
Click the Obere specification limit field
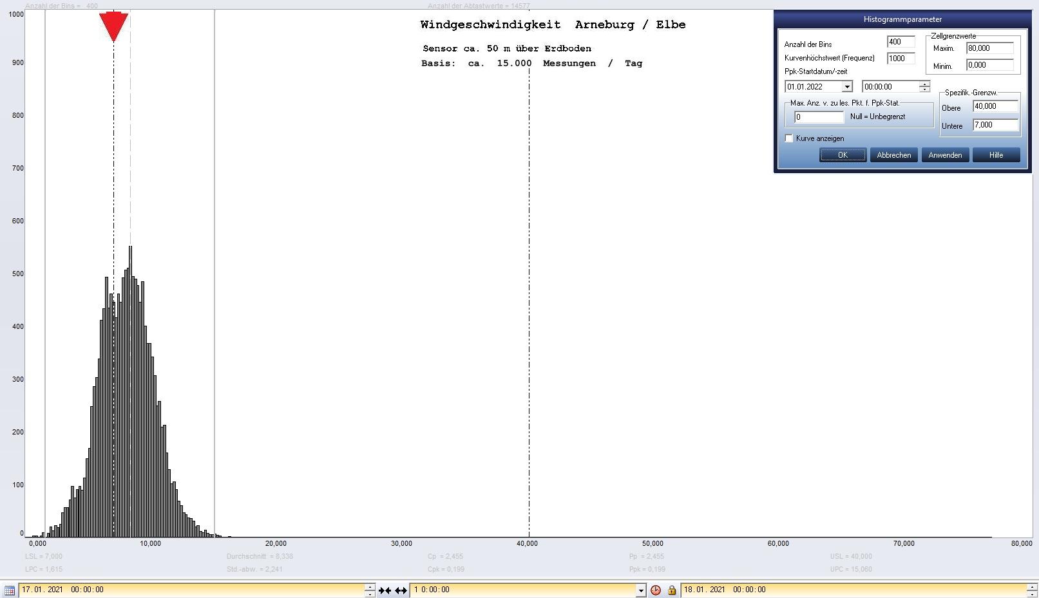pos(995,107)
